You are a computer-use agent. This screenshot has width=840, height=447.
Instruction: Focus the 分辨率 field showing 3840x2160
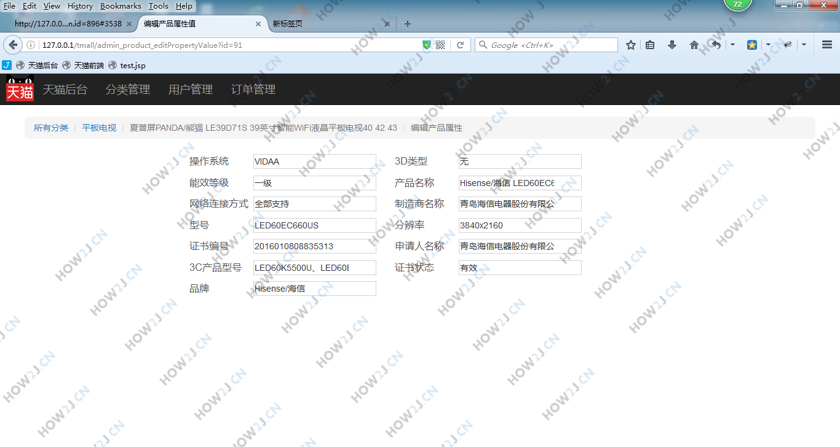[520, 225]
